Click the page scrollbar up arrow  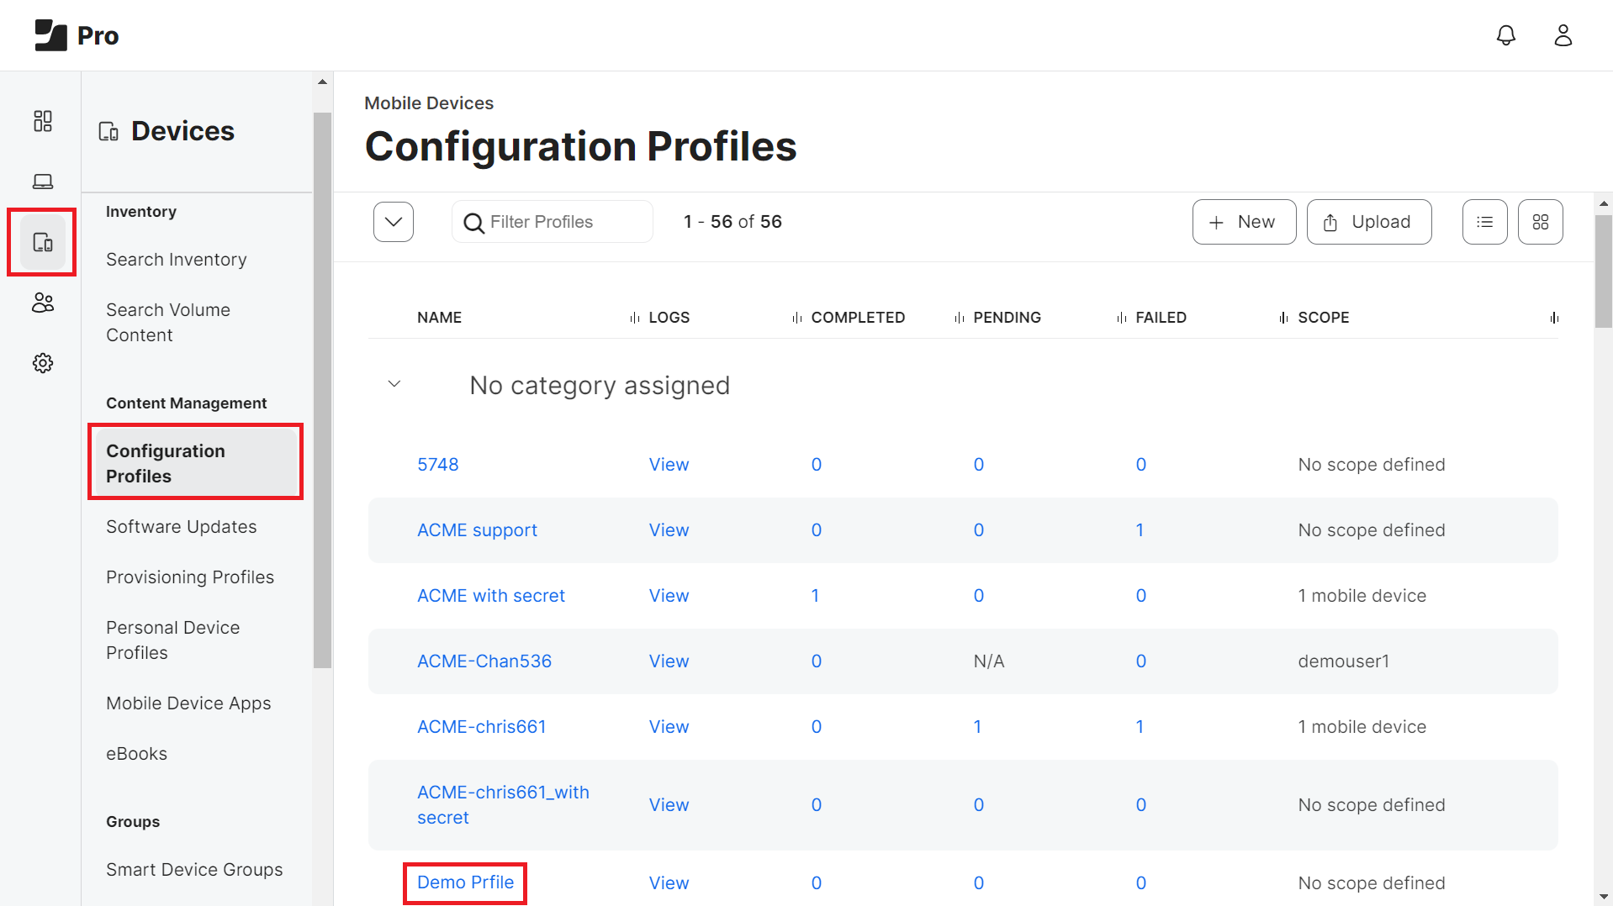1604,203
